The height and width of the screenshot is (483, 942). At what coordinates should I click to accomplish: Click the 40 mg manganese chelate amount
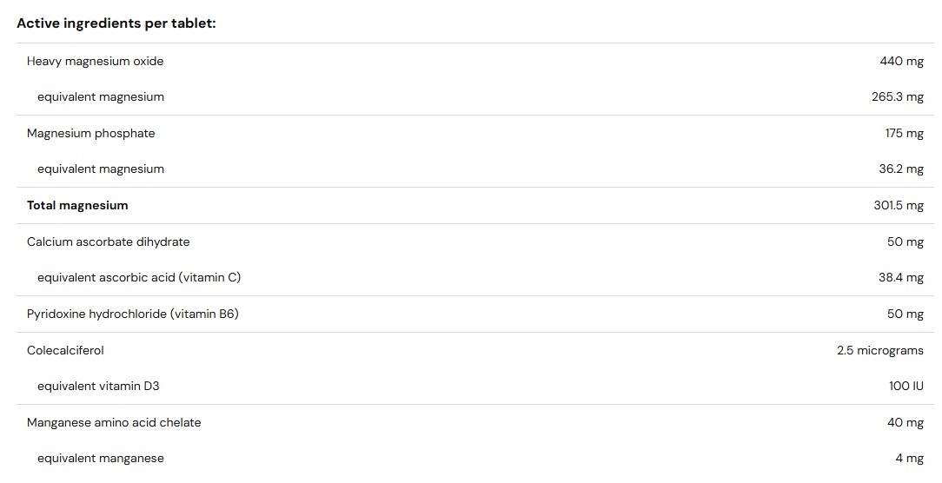(905, 422)
